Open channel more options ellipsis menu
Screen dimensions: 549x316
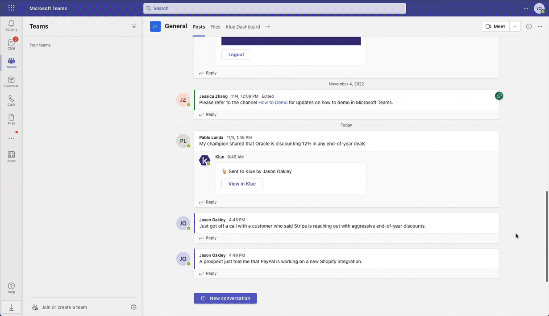[x=540, y=26]
